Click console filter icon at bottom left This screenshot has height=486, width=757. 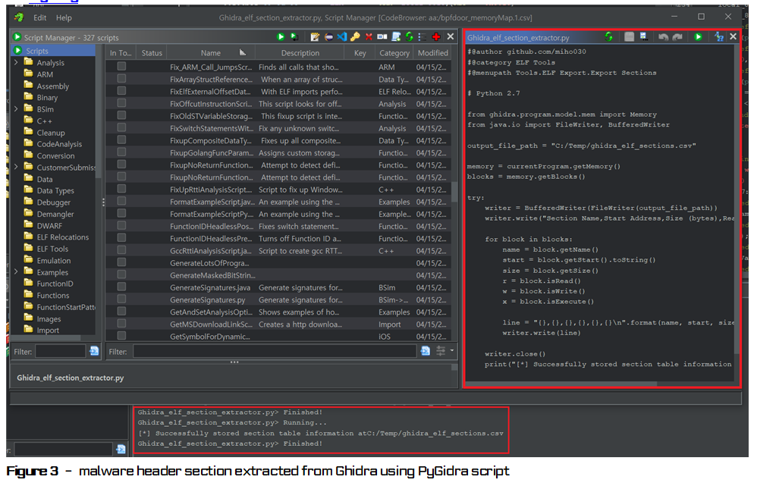tap(121, 450)
